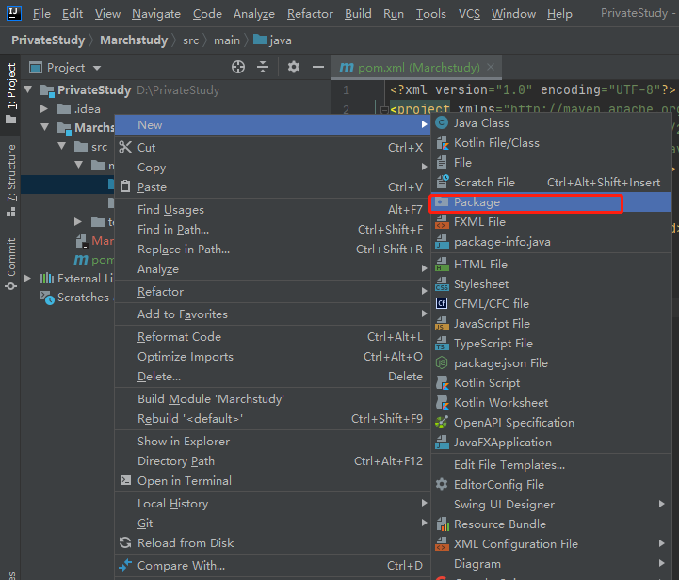The width and height of the screenshot is (679, 580).
Task: Click the package-info.java icon
Action: 442,242
